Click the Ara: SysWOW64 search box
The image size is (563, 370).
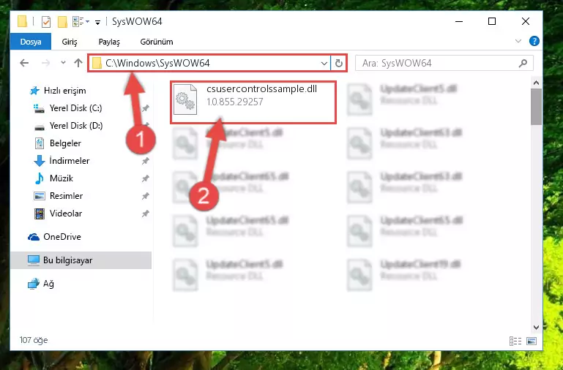444,63
